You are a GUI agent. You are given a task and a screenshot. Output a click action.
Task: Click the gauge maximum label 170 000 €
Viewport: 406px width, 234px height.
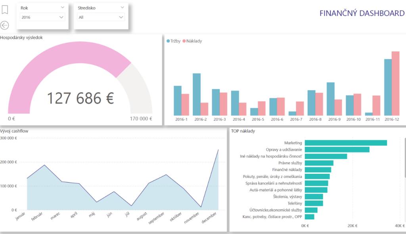click(x=141, y=119)
